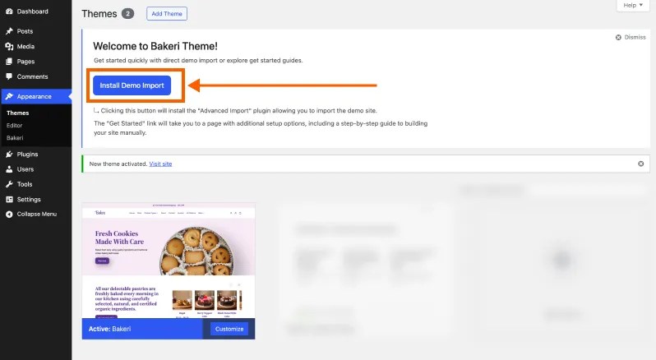Open the Appearance menu

[34, 96]
